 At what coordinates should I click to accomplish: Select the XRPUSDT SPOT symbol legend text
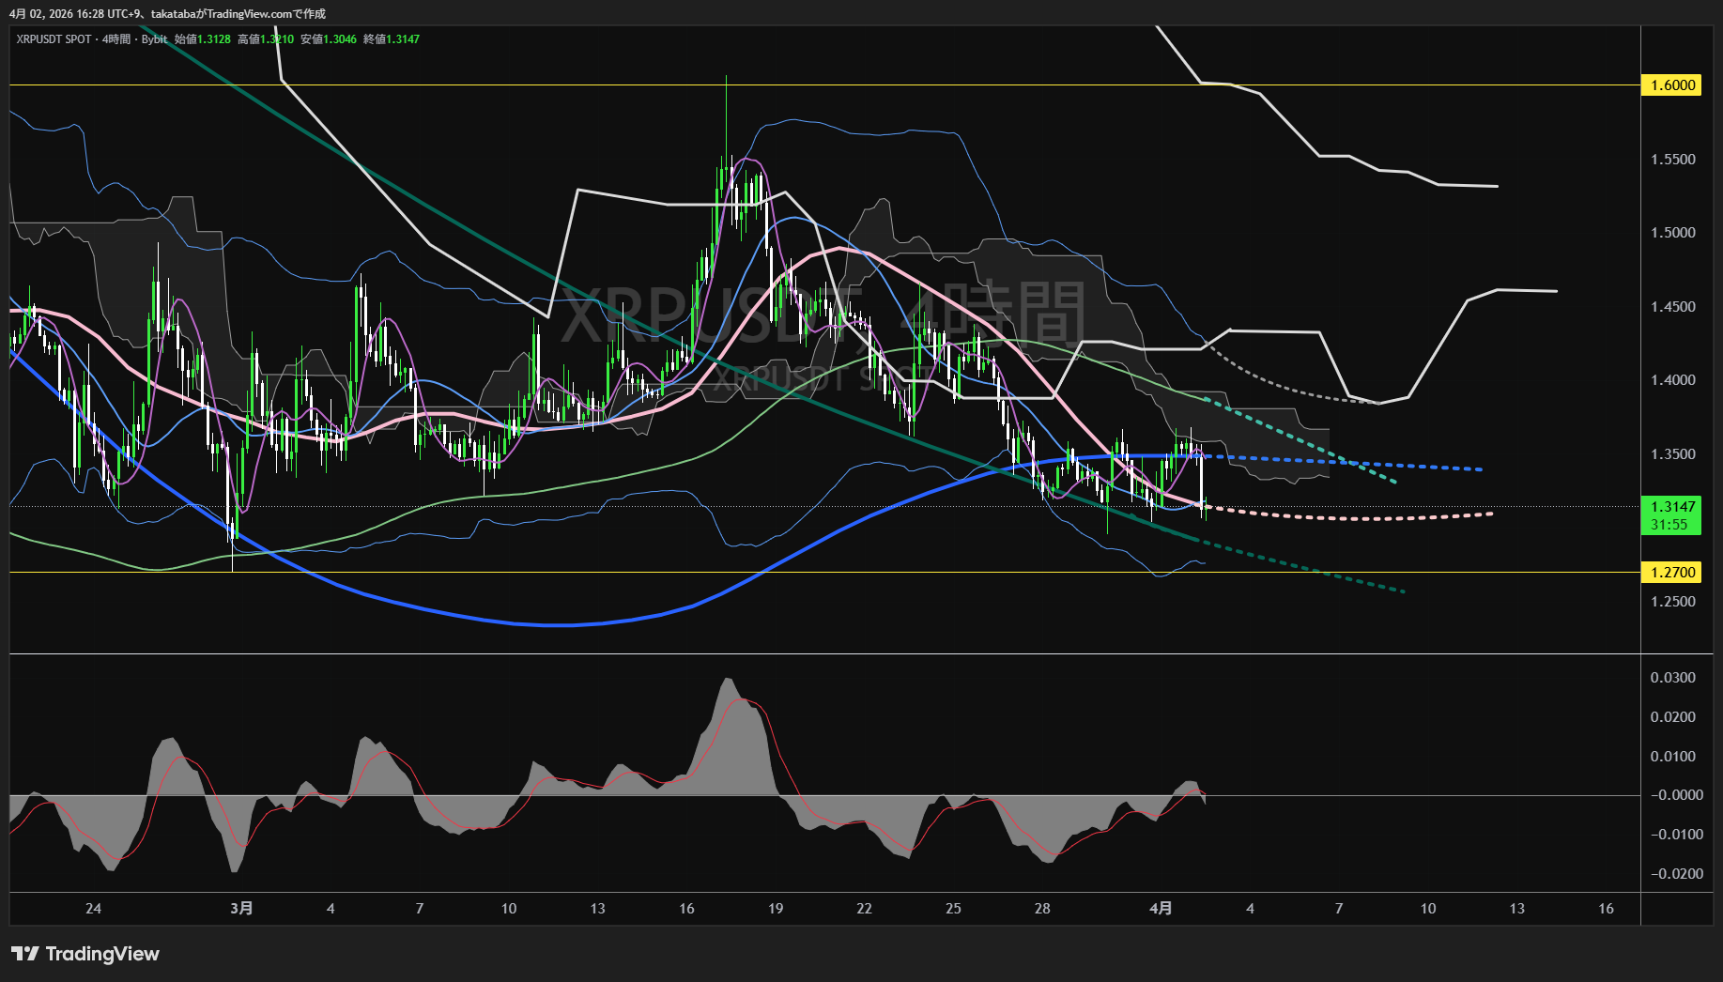coord(54,39)
